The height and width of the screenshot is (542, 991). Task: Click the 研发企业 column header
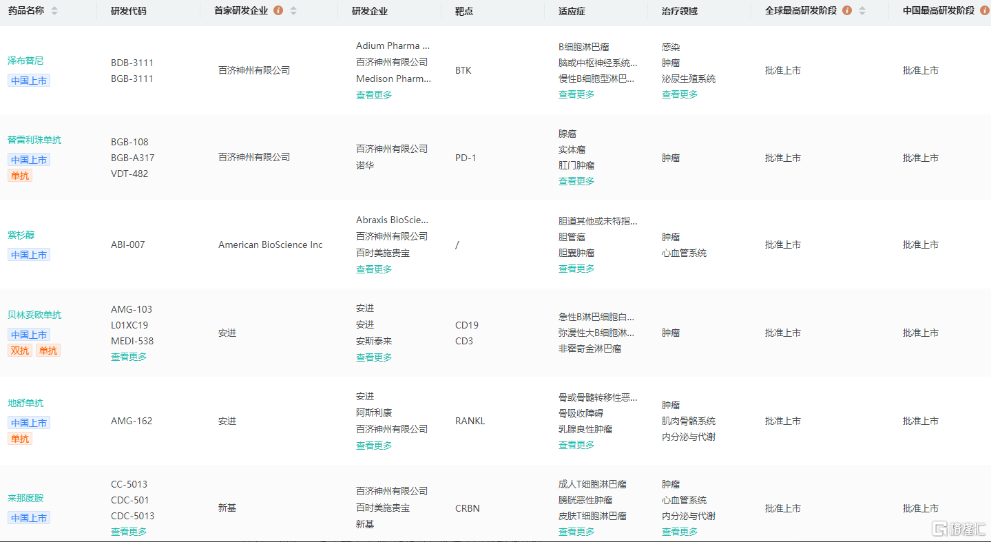pos(370,11)
